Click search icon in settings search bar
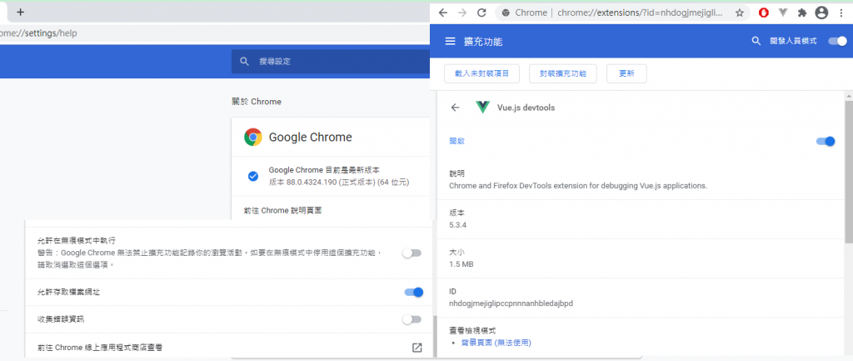The width and height of the screenshot is (853, 361). [x=245, y=62]
